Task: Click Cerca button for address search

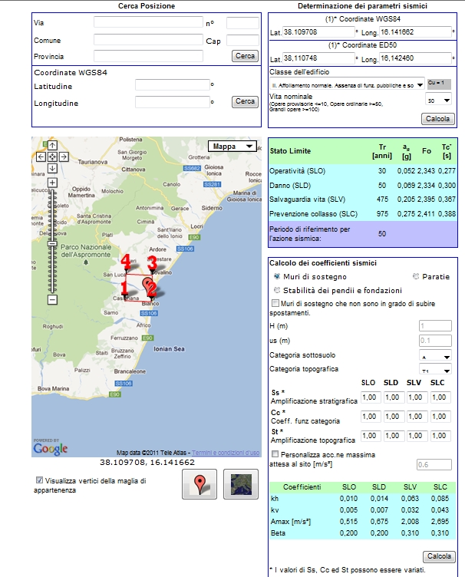Action: [245, 56]
